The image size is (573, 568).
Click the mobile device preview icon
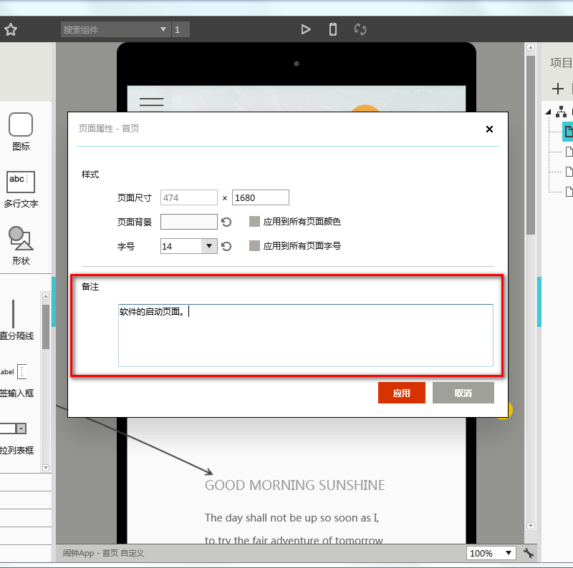click(333, 29)
